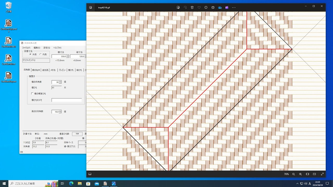Open the ファイル(F) menu
Image resolution: width=333 pixels, height=187 pixels.
pos(26,48)
